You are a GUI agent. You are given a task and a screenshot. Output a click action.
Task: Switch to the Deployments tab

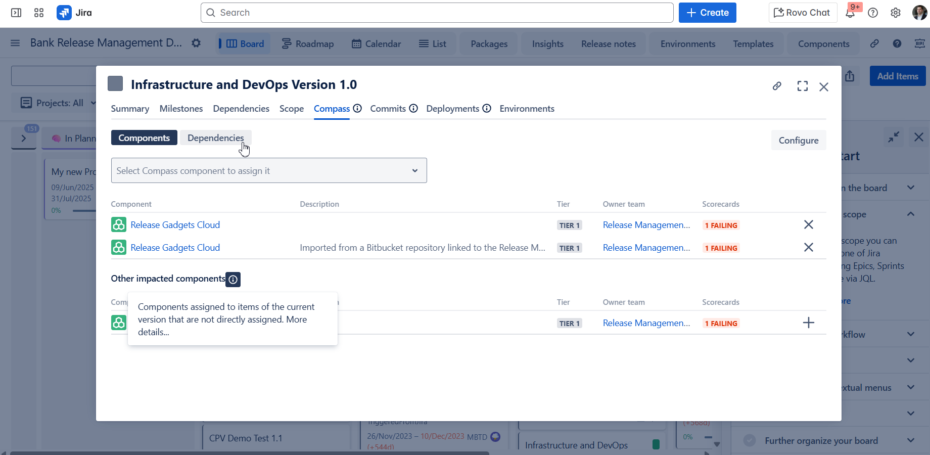(x=452, y=109)
